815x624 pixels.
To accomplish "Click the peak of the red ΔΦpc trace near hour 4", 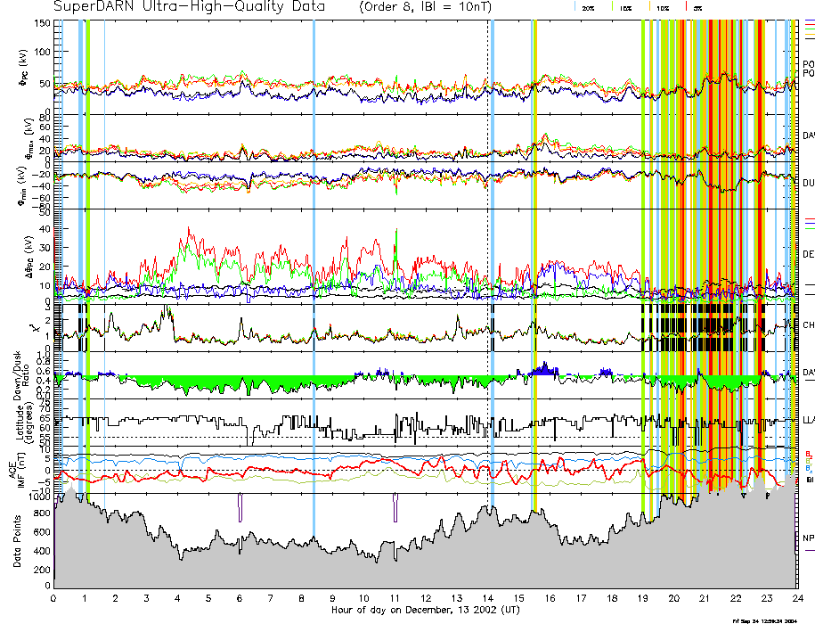I will pos(187,228).
